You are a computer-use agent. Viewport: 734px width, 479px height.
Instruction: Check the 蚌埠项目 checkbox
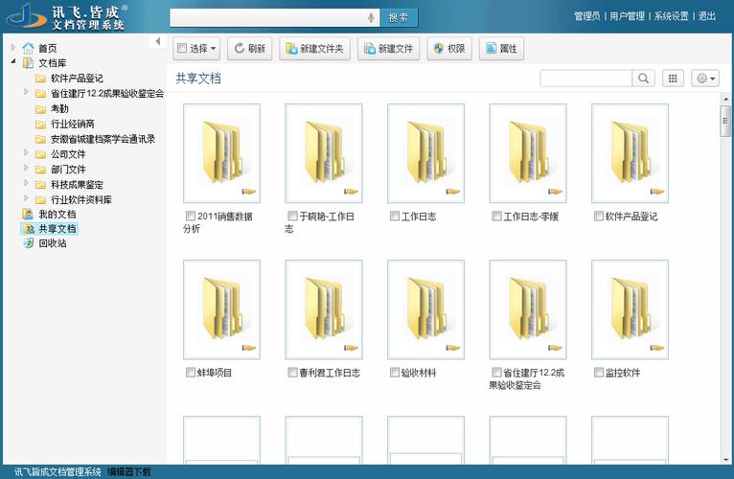(191, 373)
